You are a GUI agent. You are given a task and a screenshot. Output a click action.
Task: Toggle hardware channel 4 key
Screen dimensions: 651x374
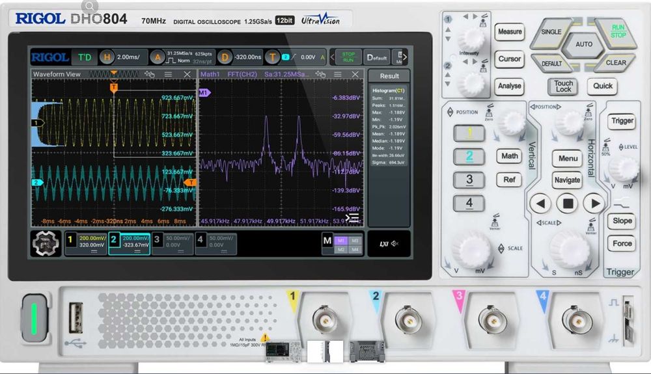469,203
